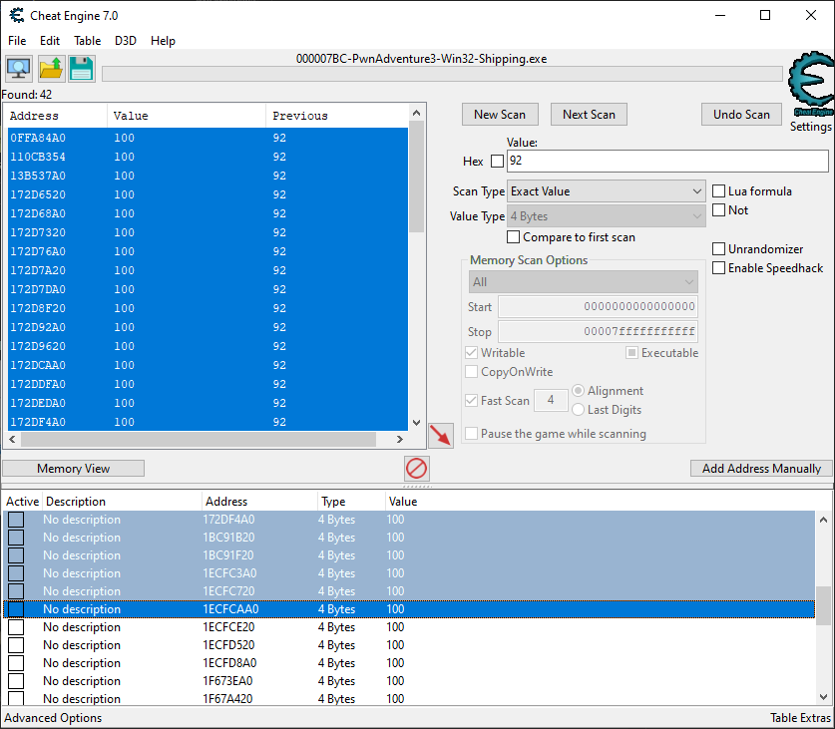This screenshot has height=729, width=835.
Task: Save current table floppy disk icon
Action: [82, 69]
